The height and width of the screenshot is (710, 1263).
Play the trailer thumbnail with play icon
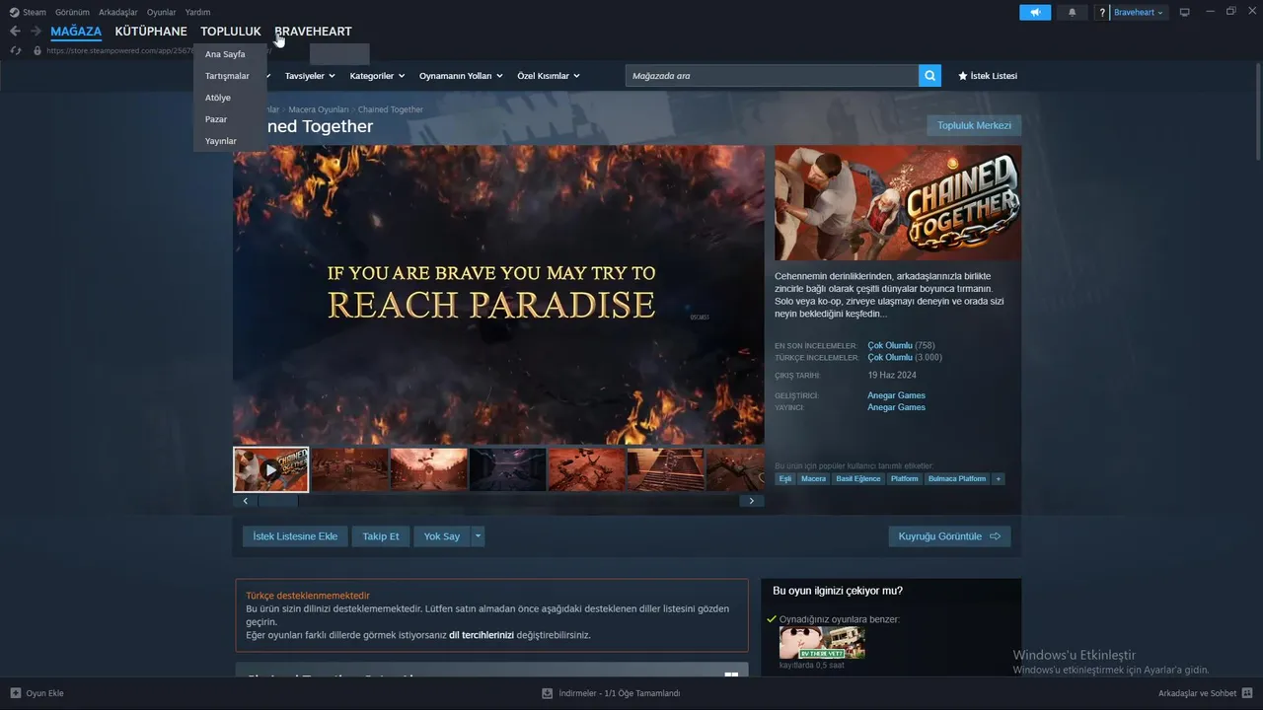270,469
